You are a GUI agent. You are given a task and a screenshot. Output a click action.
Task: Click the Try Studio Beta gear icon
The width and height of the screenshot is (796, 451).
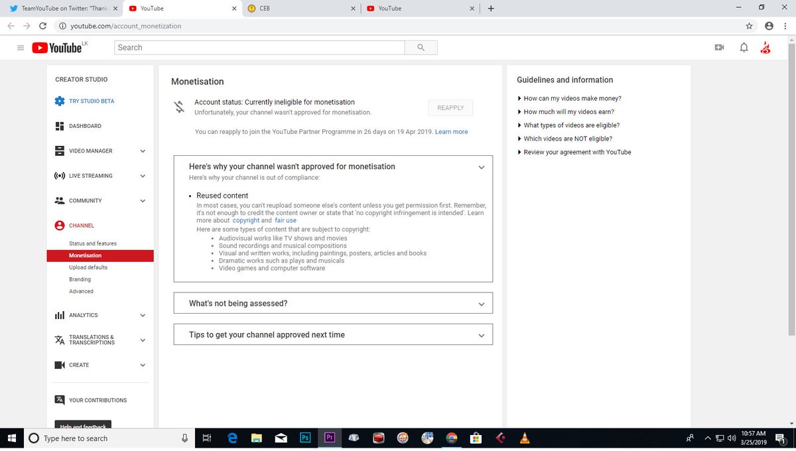point(60,101)
